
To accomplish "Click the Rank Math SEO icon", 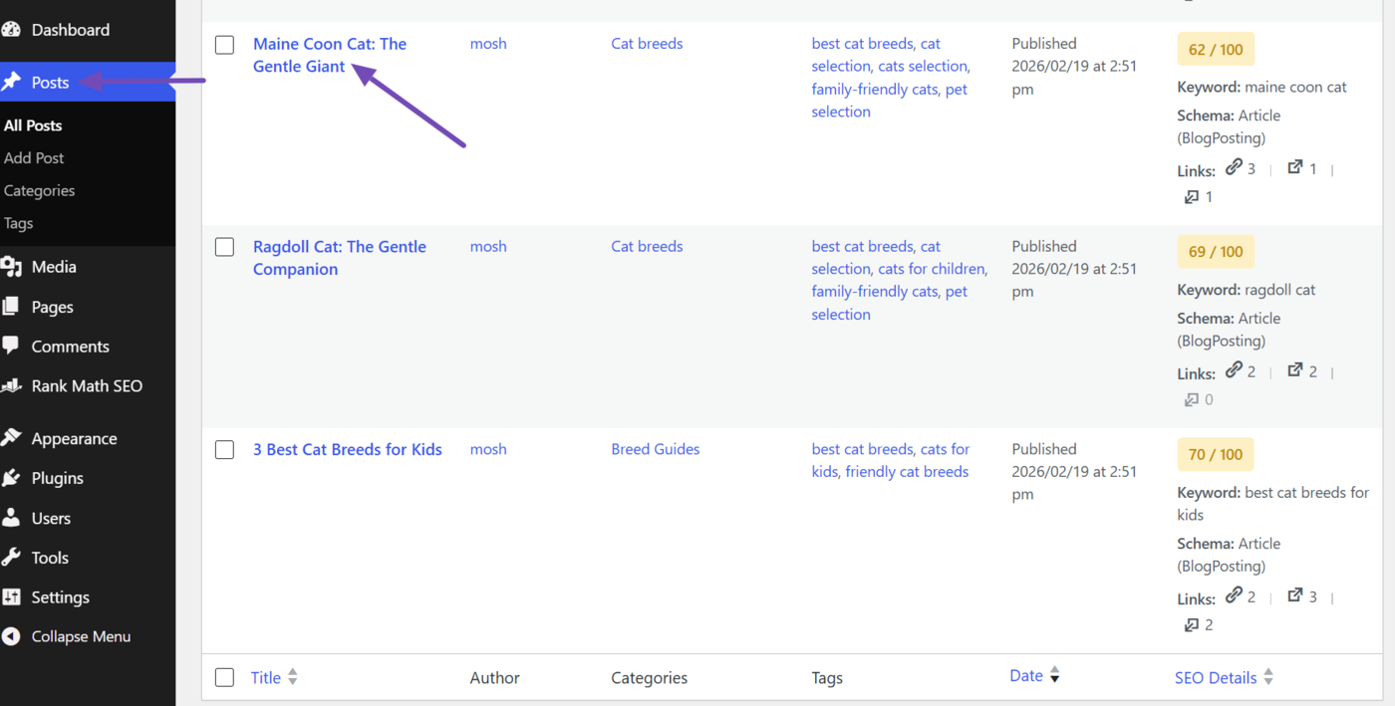I will (11, 385).
